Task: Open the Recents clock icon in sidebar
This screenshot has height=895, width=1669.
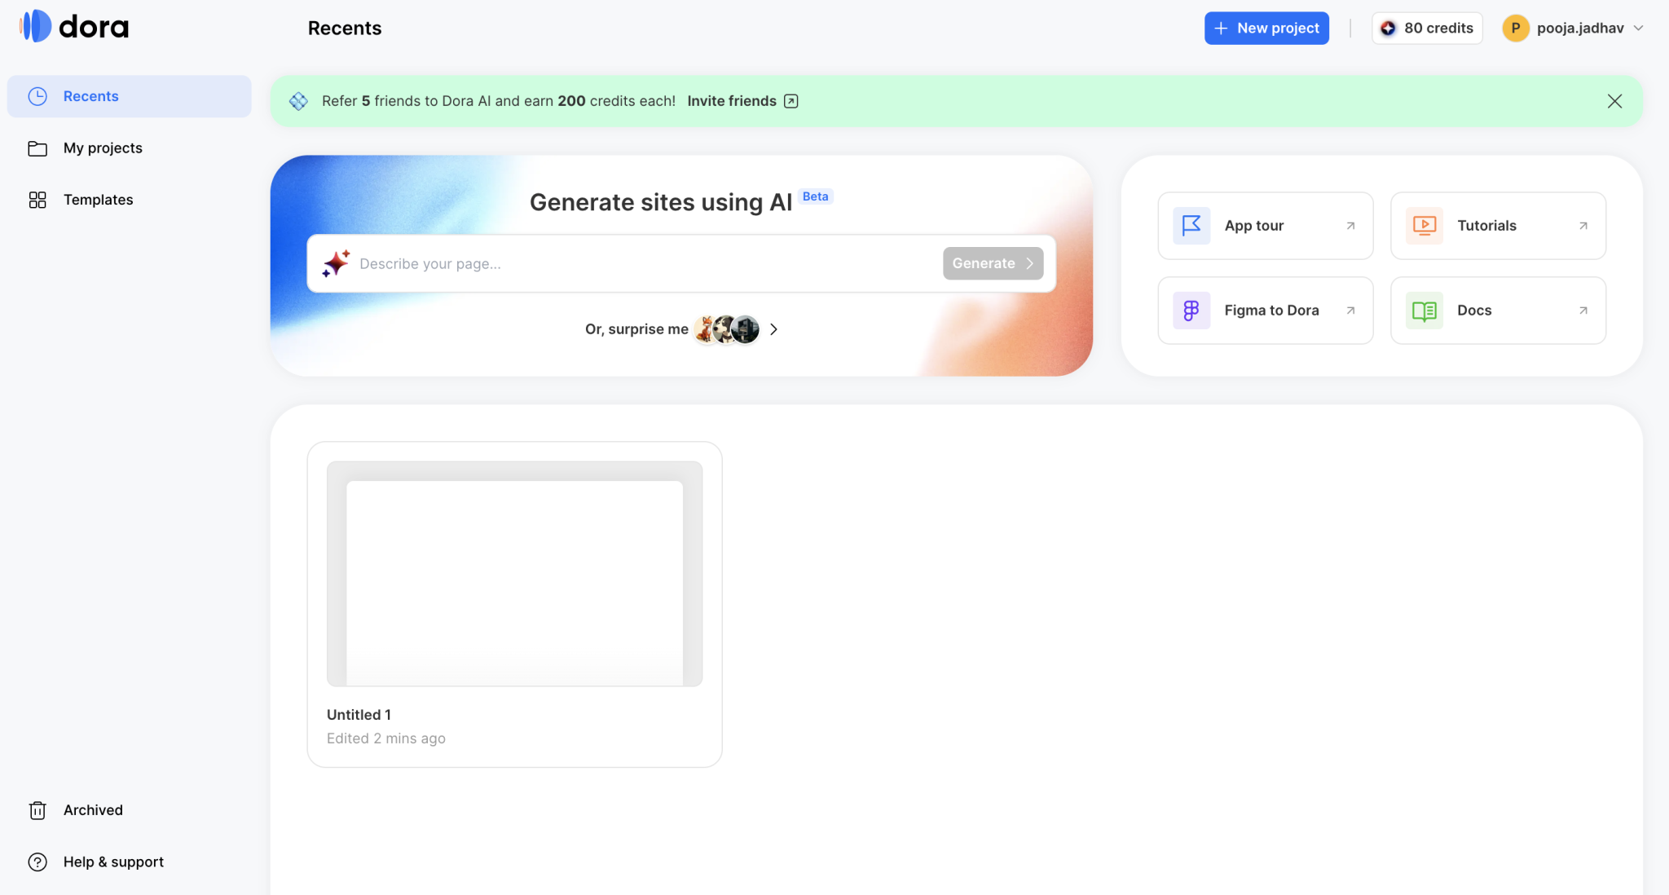Action: click(38, 95)
